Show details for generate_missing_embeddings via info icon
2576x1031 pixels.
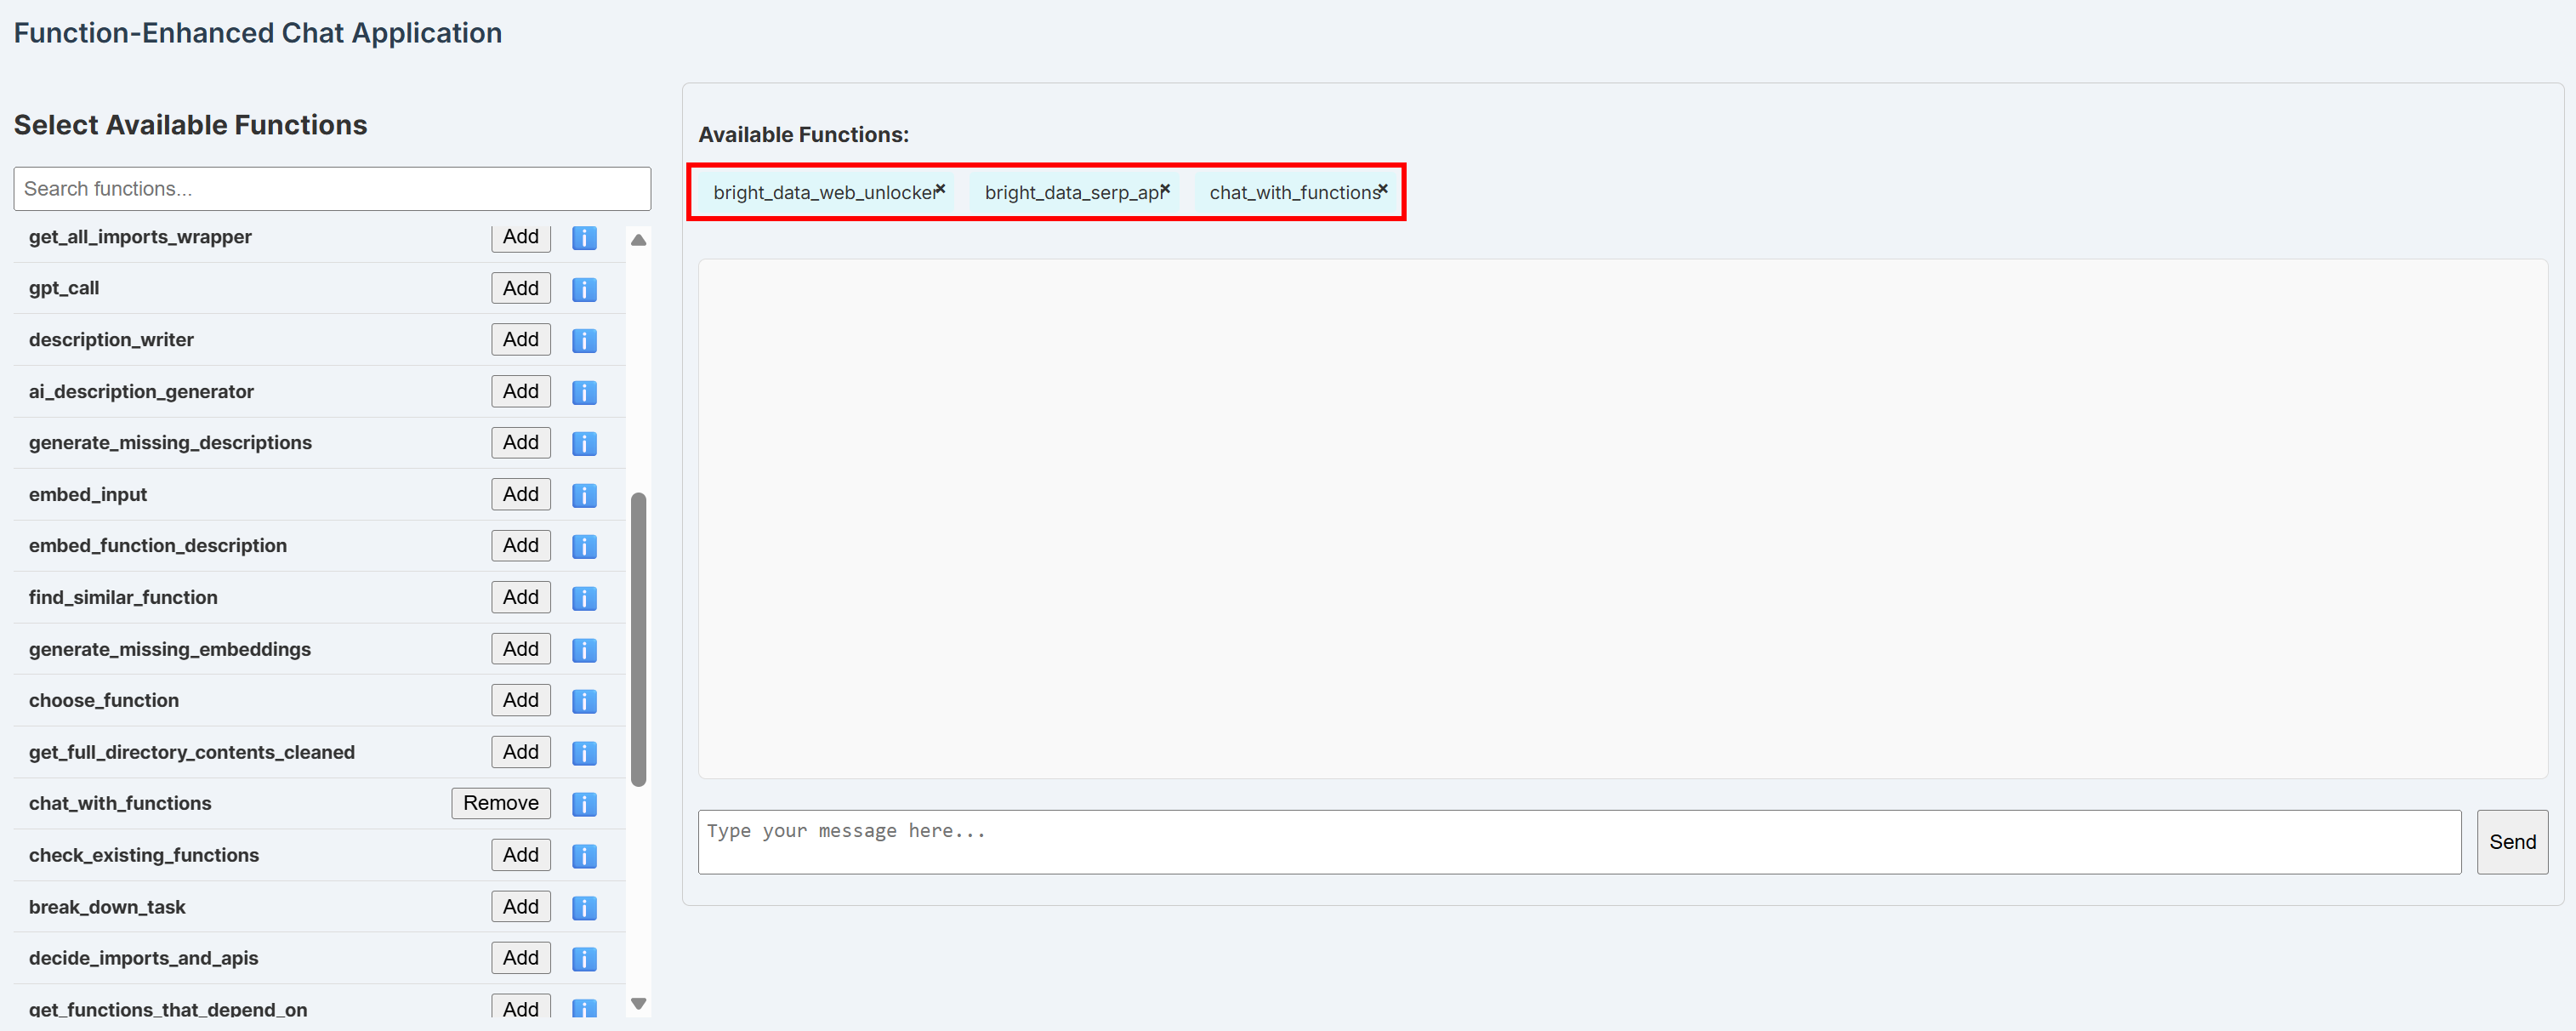(x=584, y=648)
